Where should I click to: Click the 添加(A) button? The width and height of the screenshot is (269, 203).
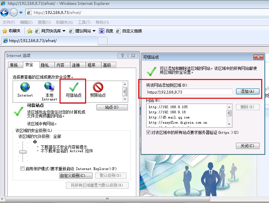click(247, 92)
